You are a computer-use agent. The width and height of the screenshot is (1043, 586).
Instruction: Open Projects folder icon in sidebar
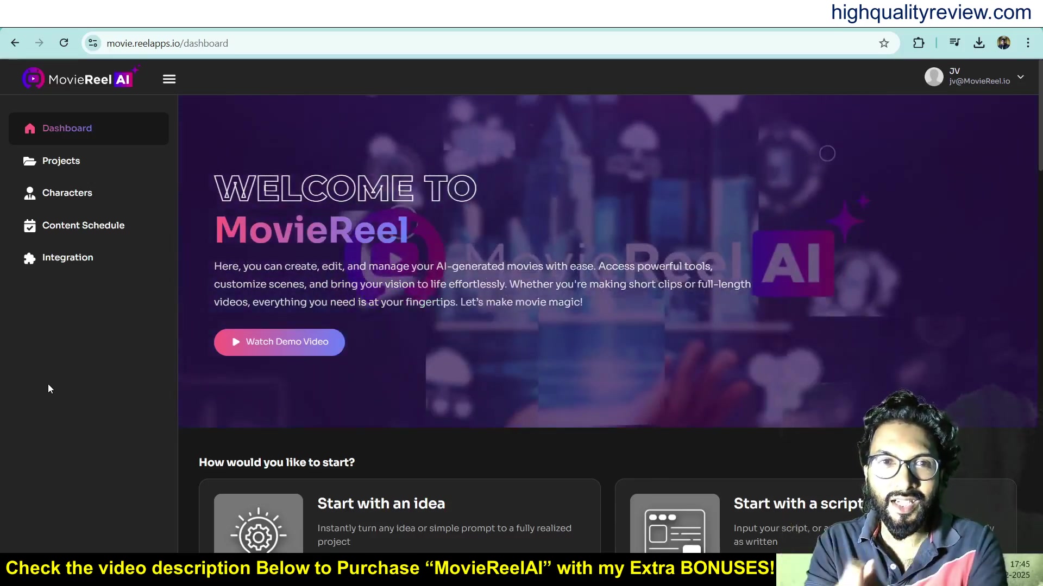[30, 161]
